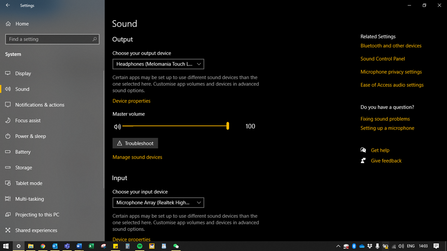
Task: Expand the input device Microphone Array dropdown
Action: (x=158, y=203)
